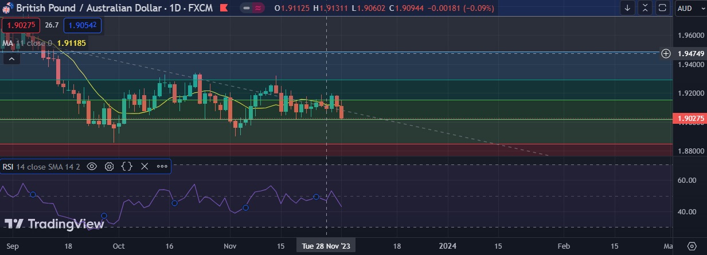Select the MA 11 close indicator legend
Viewport: 707px width, 255px height.
click(x=28, y=43)
